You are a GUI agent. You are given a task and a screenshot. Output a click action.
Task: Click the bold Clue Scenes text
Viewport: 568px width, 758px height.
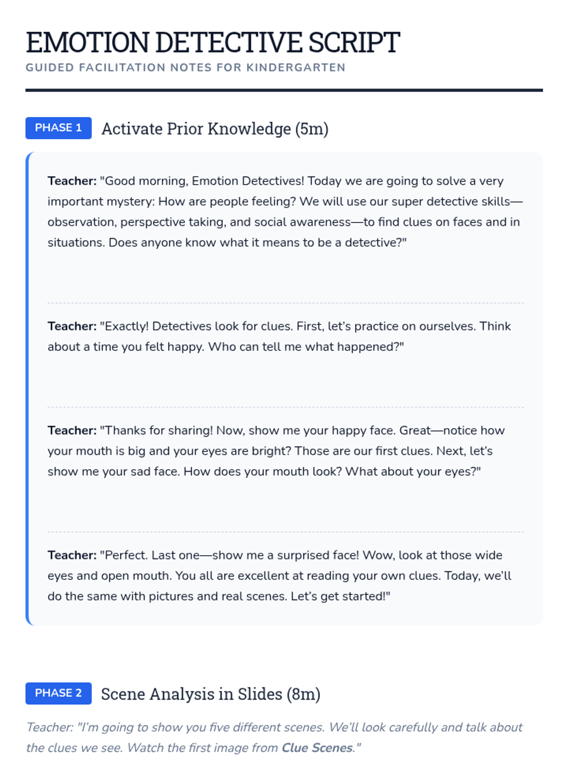317,748
